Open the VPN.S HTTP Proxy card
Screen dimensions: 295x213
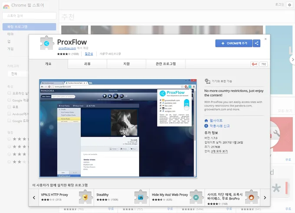click(66, 197)
